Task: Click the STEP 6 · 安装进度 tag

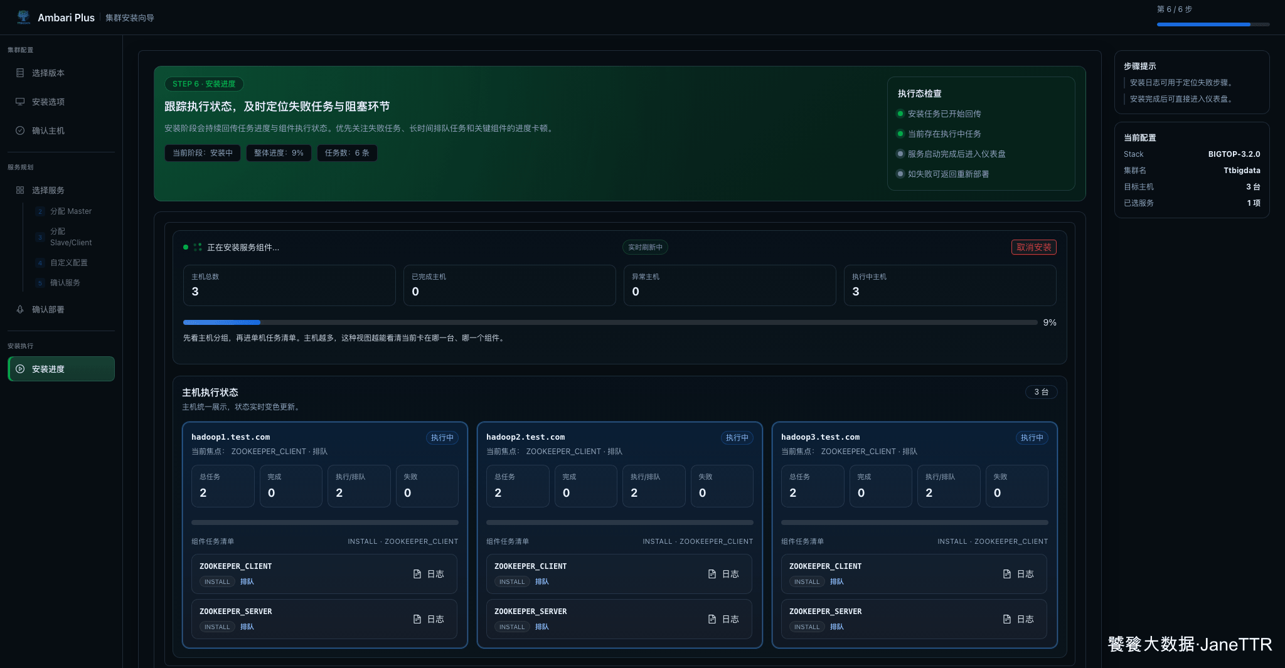Action: tap(204, 84)
